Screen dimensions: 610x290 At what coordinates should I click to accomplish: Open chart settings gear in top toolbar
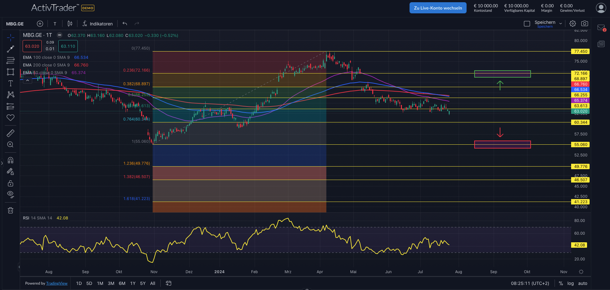point(573,24)
